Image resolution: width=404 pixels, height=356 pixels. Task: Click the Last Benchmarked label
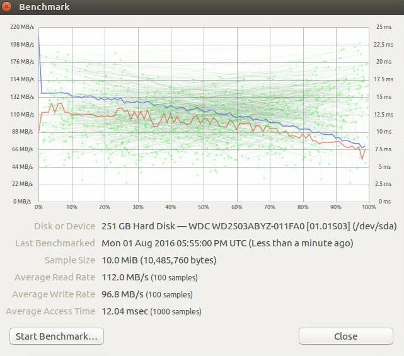(x=55, y=243)
